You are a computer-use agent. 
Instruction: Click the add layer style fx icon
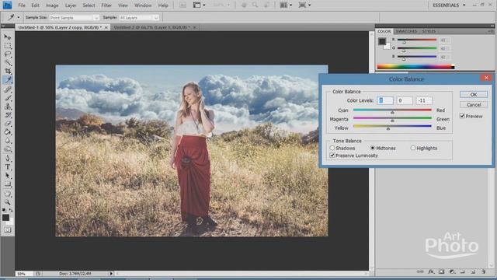(x=431, y=271)
